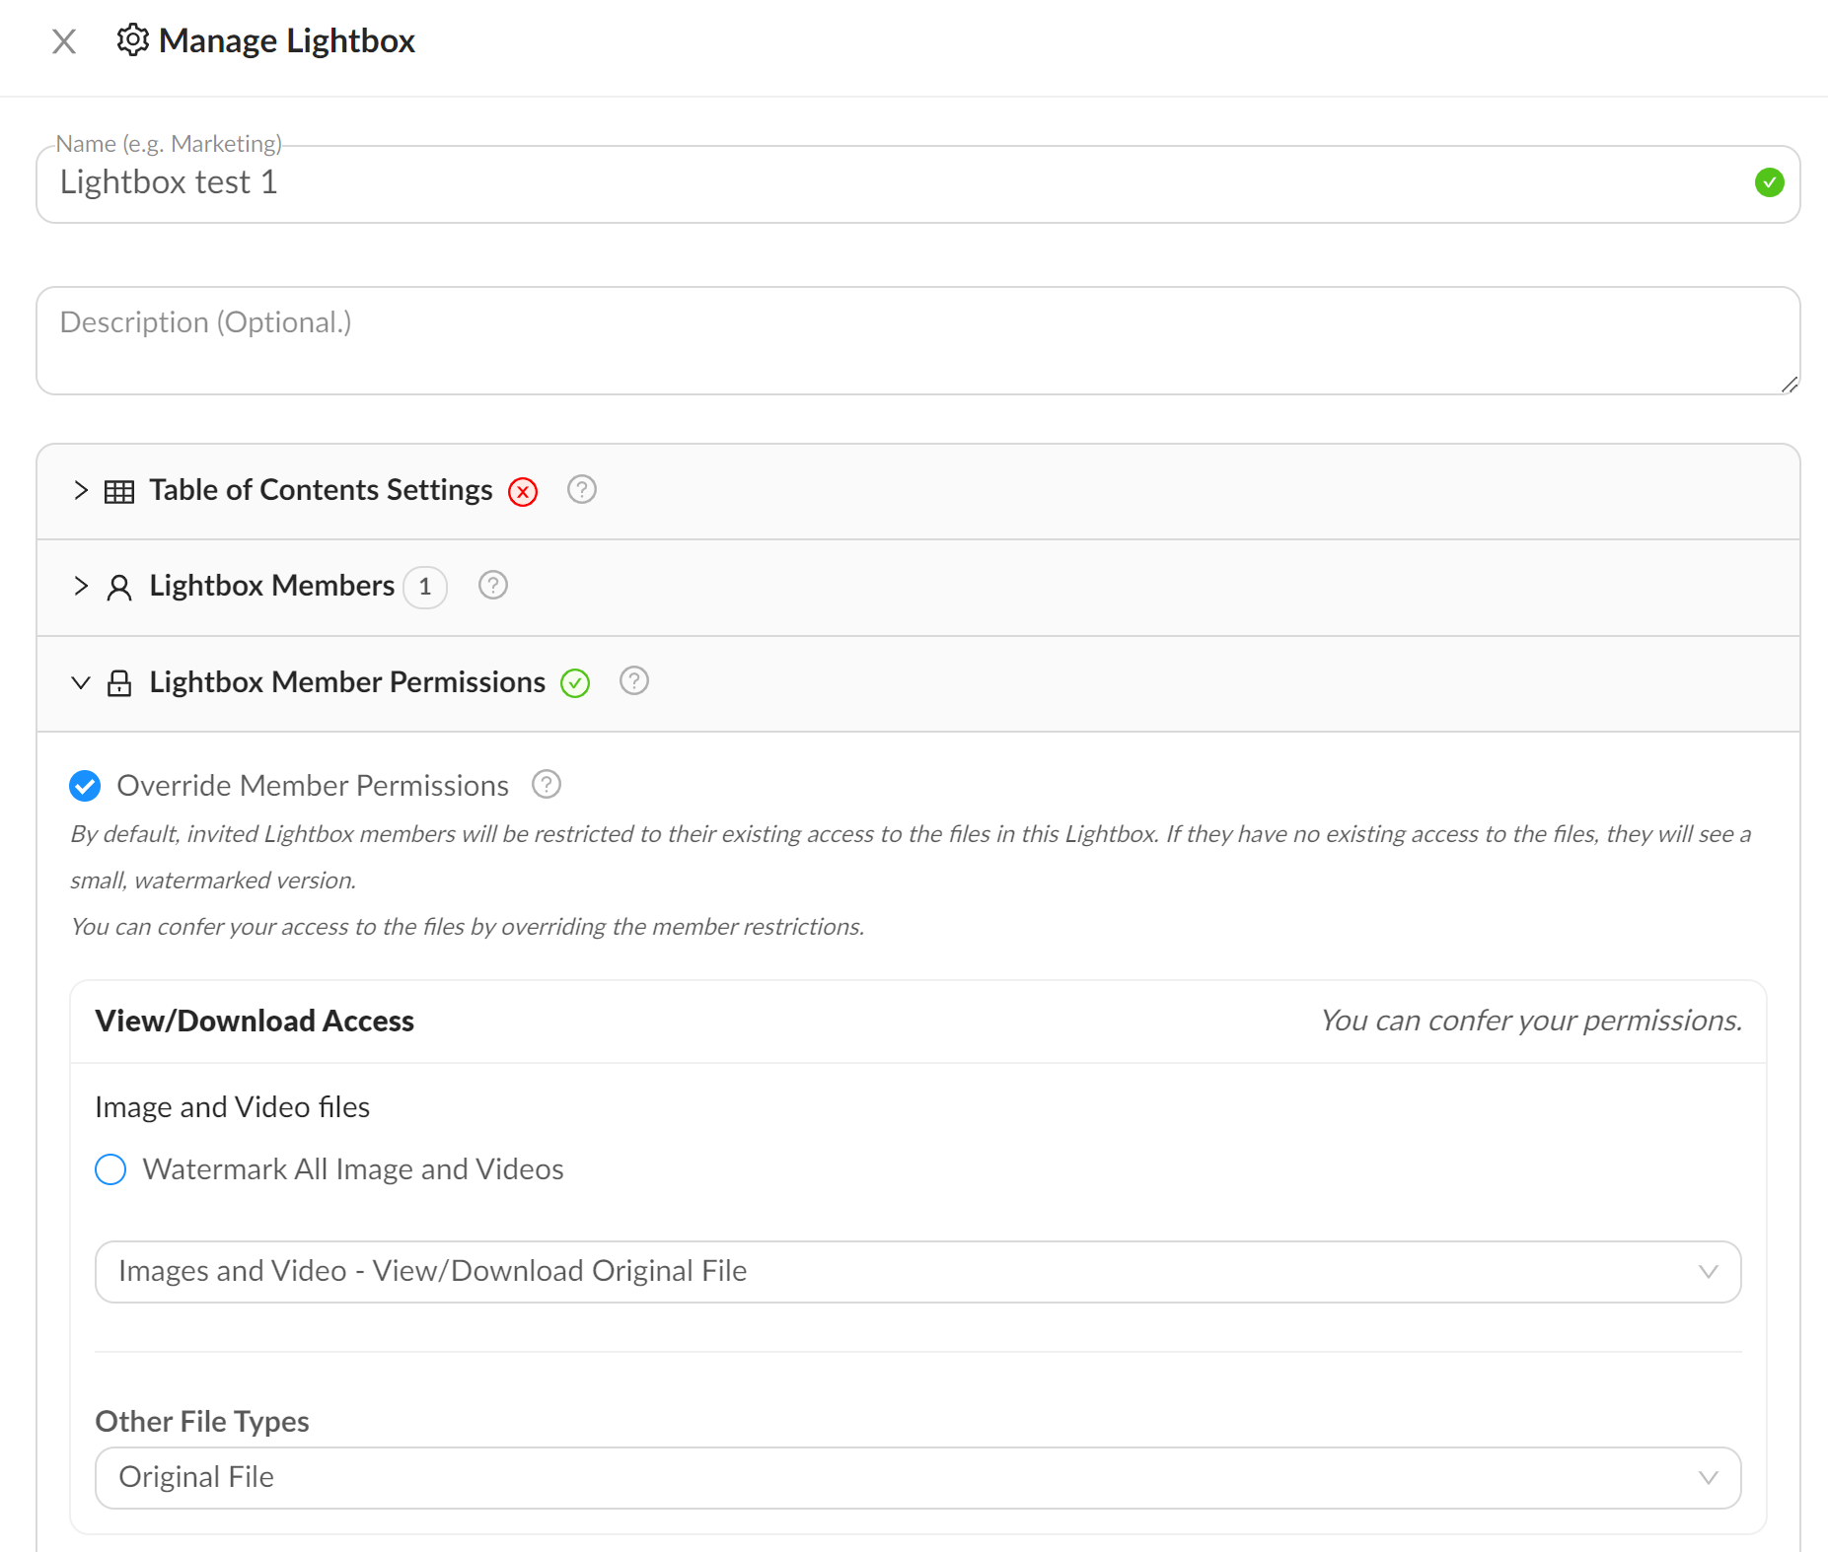
Task: Collapse the Lightbox Member Permissions section
Action: [x=81, y=682]
